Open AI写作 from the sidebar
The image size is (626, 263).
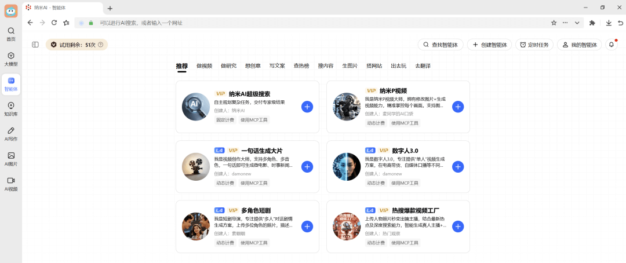tap(11, 134)
